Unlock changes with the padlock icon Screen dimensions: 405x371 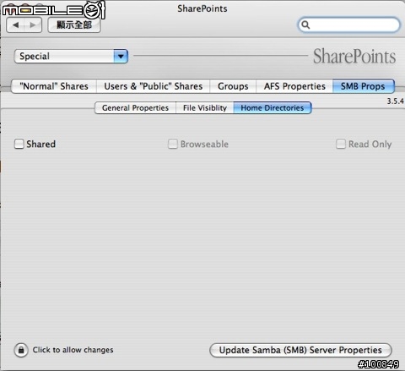coord(21,350)
